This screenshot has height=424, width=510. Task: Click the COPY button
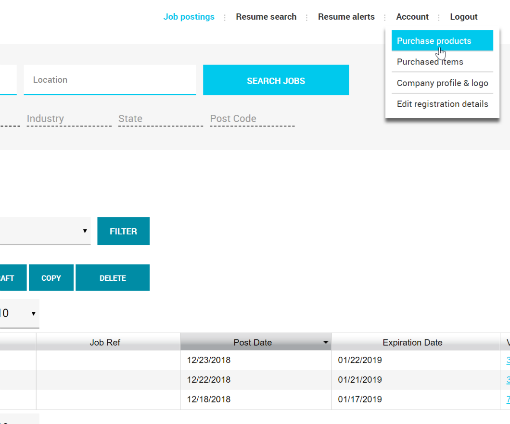(x=51, y=278)
